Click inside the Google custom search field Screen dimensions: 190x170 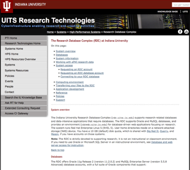181,5
